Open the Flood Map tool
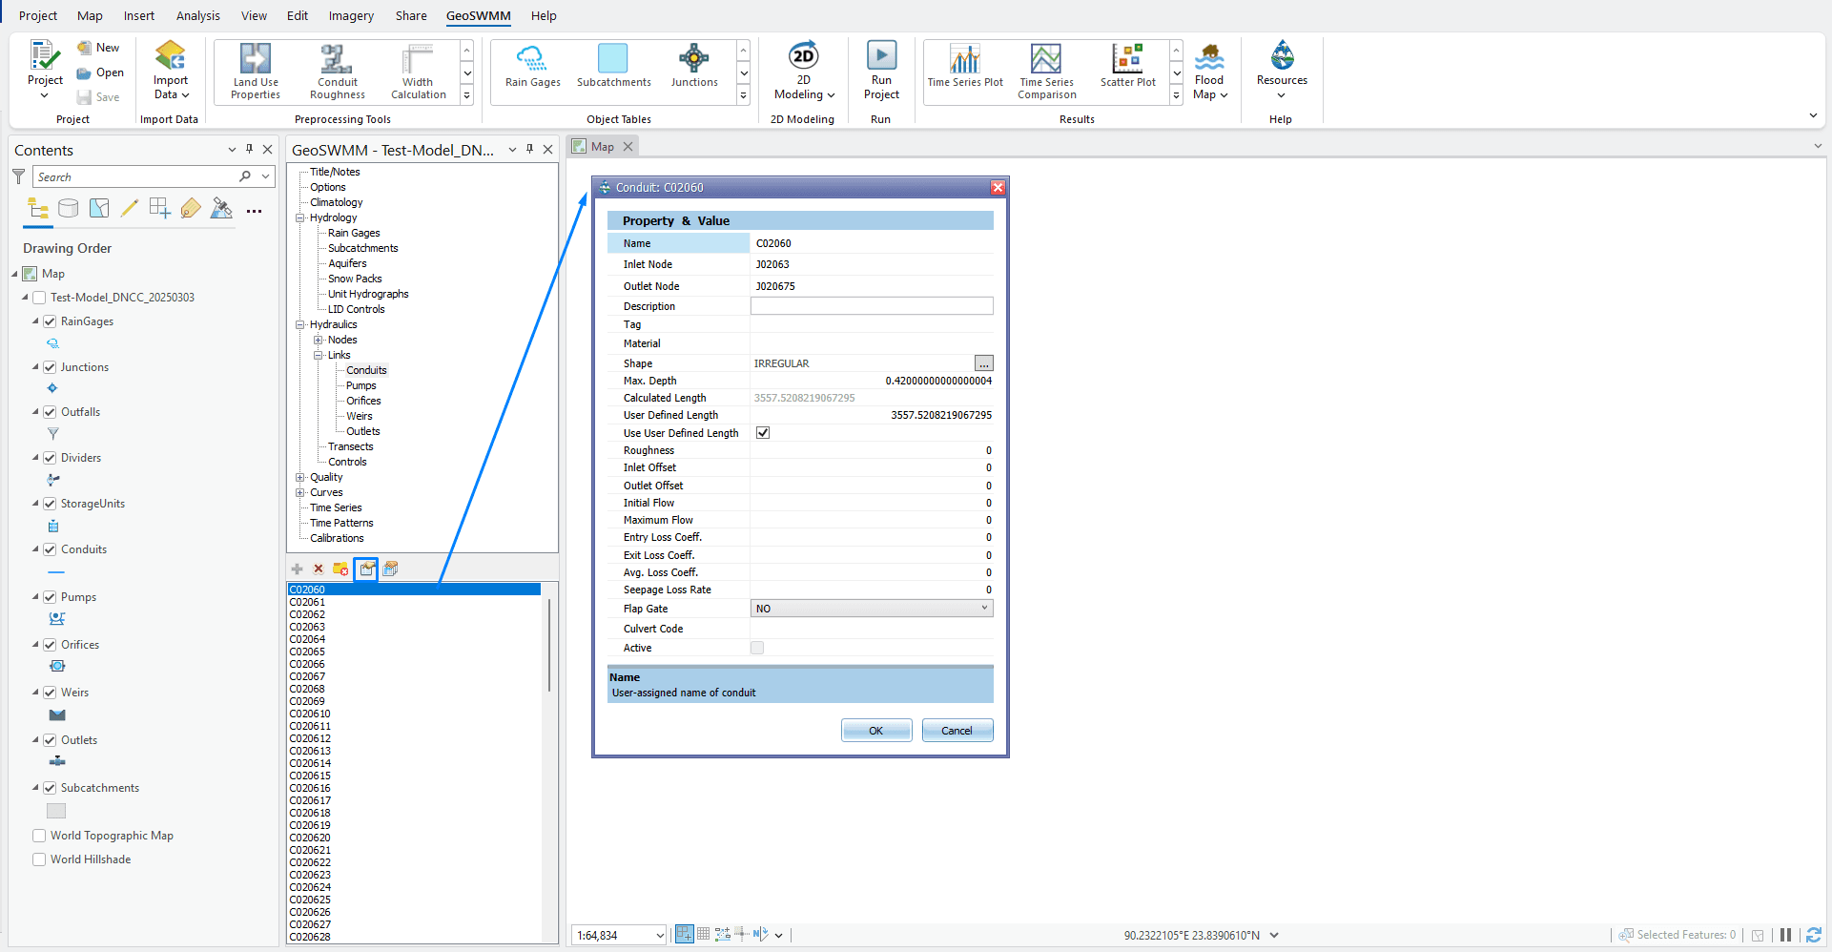Image resolution: width=1832 pixels, height=952 pixels. [1208, 69]
